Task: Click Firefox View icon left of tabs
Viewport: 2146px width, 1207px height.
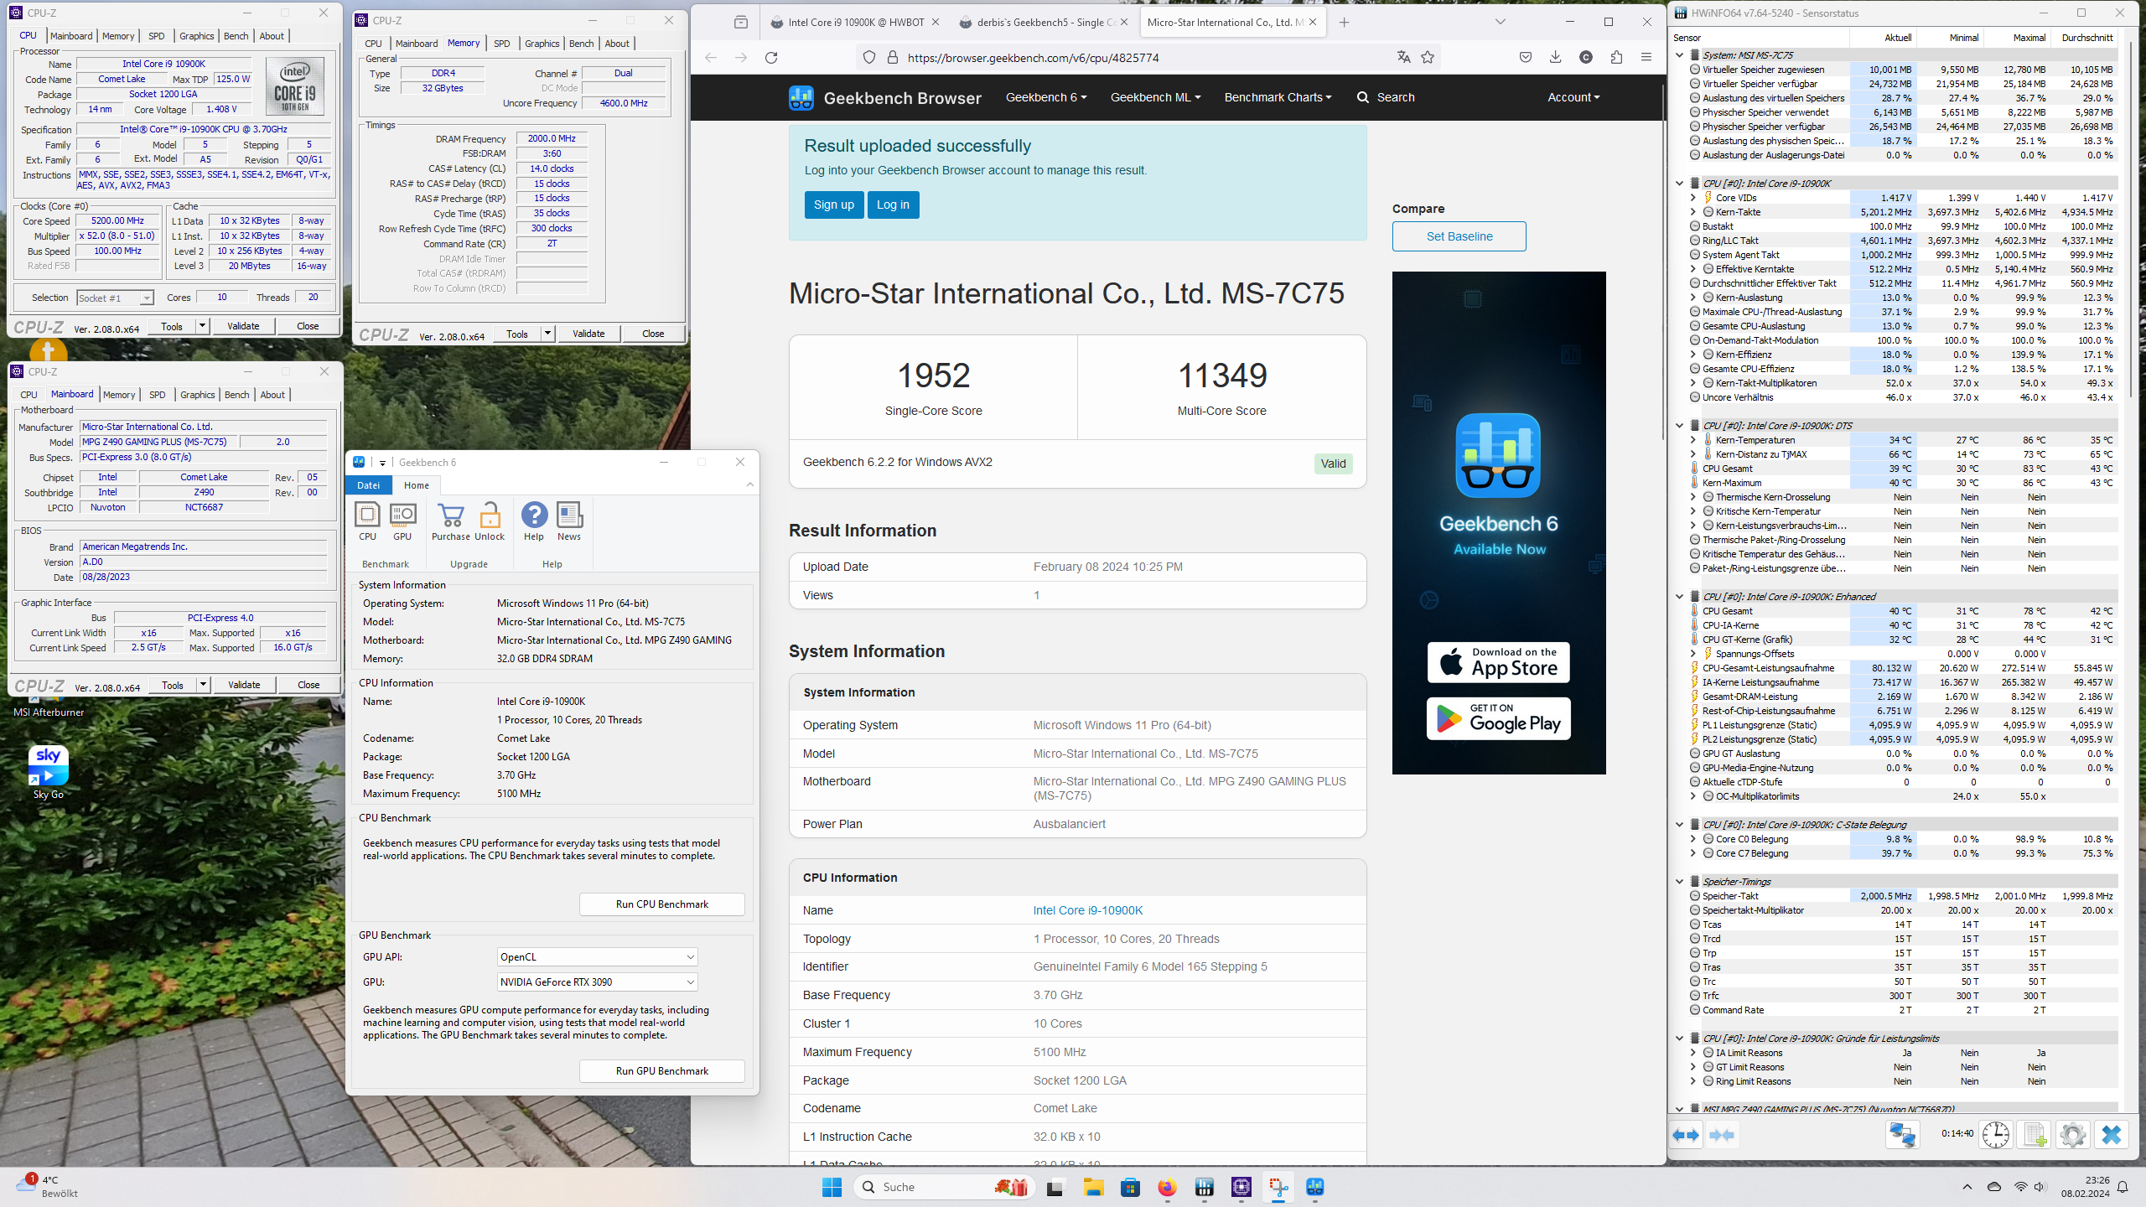Action: pos(741,23)
